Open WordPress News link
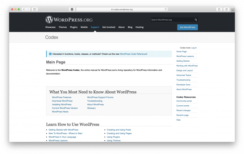 coord(60,112)
